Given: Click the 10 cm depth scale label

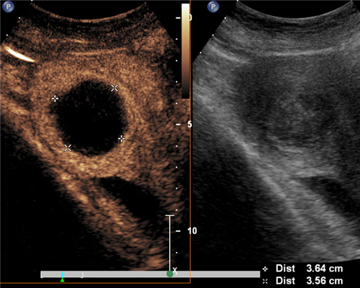Looking at the screenshot, I should pos(192,231).
